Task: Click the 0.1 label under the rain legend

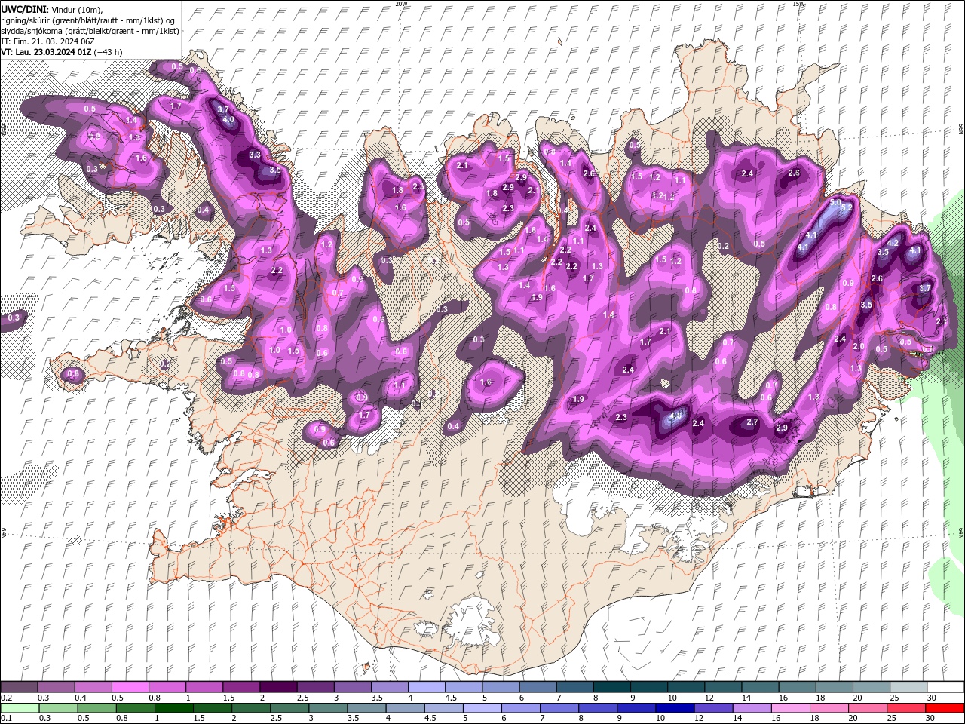Action: click(6, 719)
